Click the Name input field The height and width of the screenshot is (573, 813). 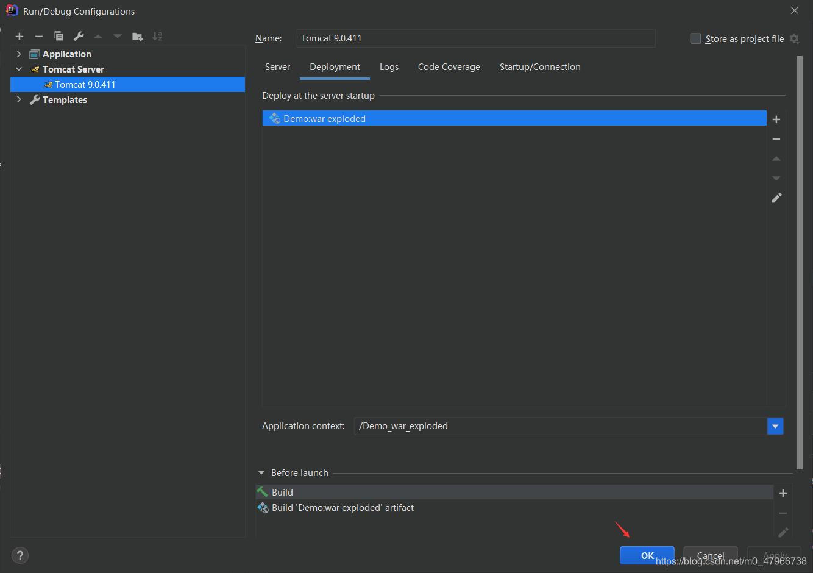(475, 38)
